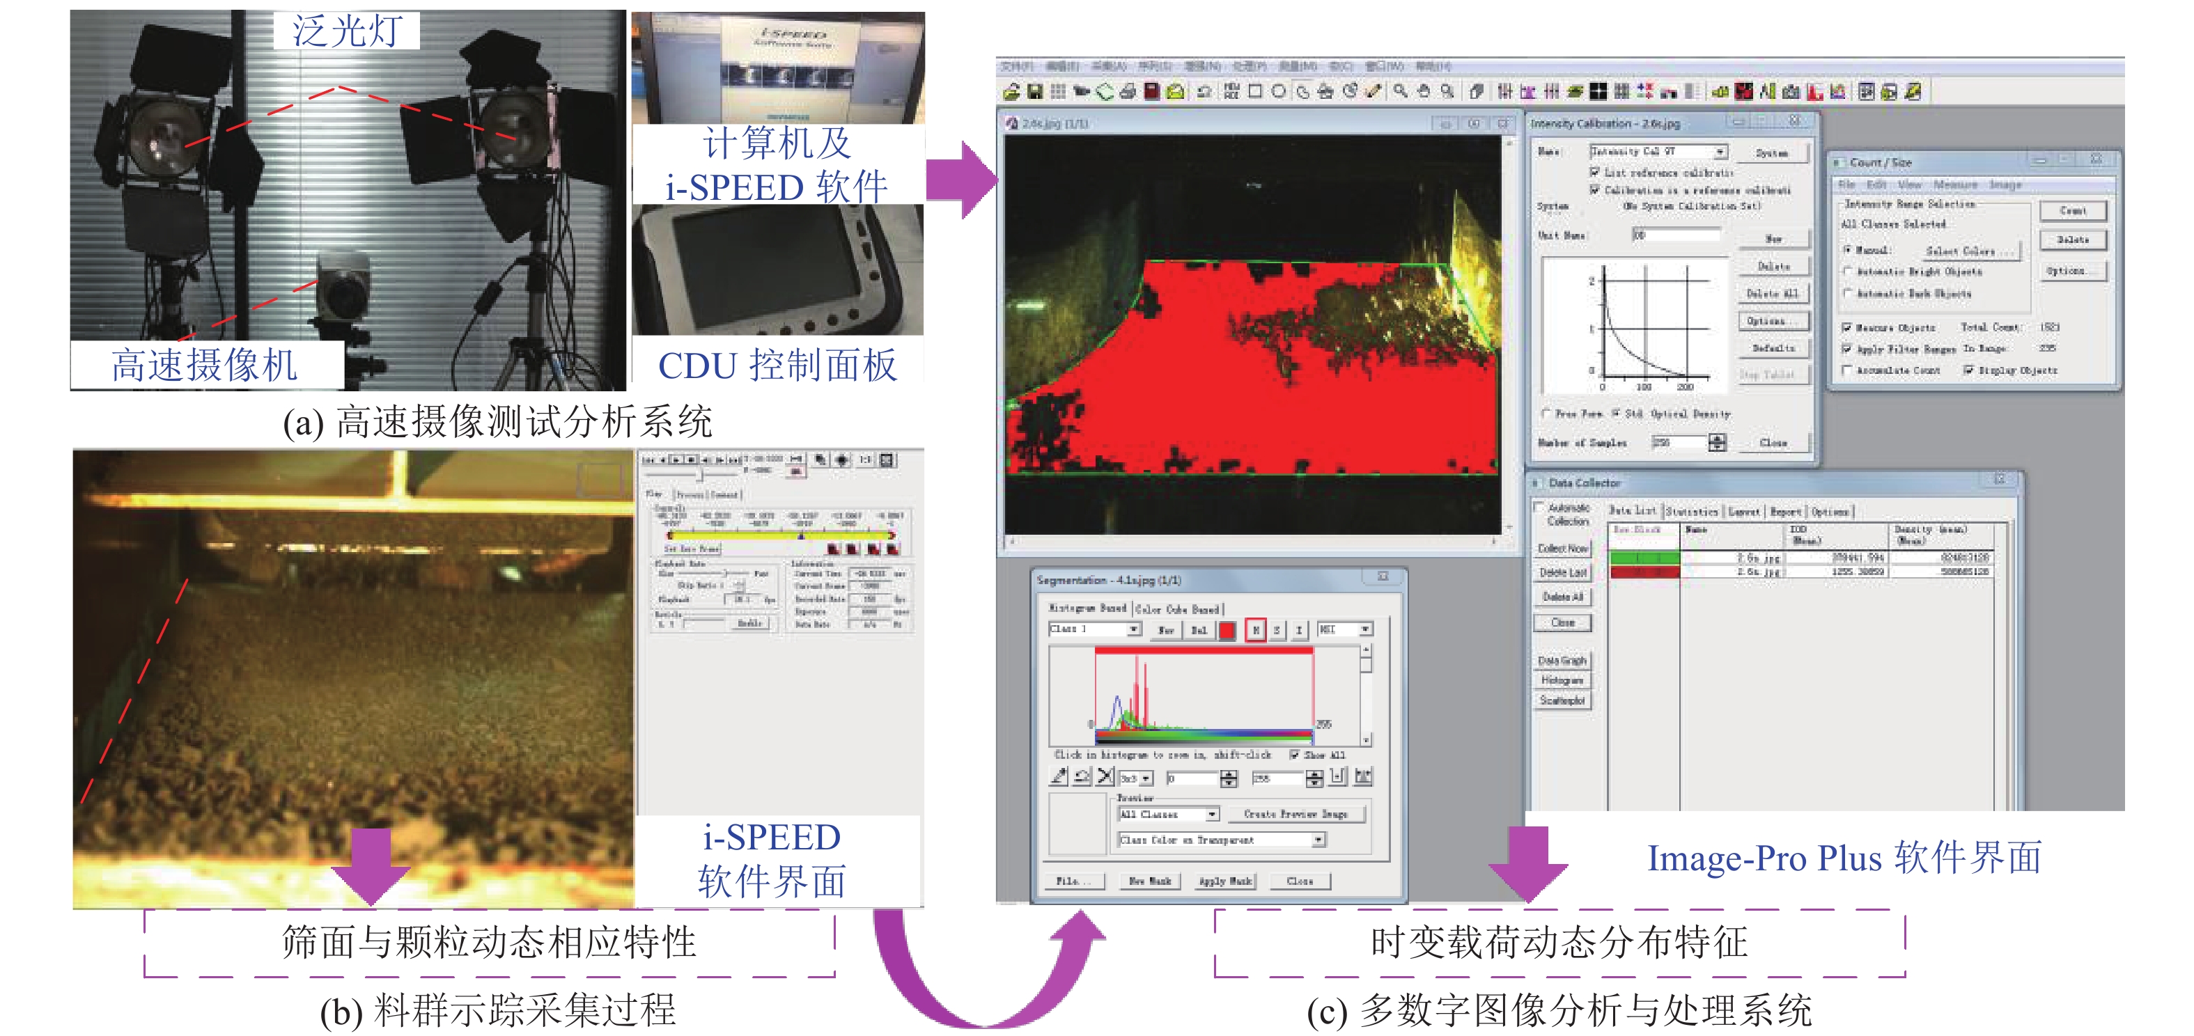The height and width of the screenshot is (1036, 2194).
Task: Click the magnifier zoom tool icon
Action: click(x=1400, y=92)
